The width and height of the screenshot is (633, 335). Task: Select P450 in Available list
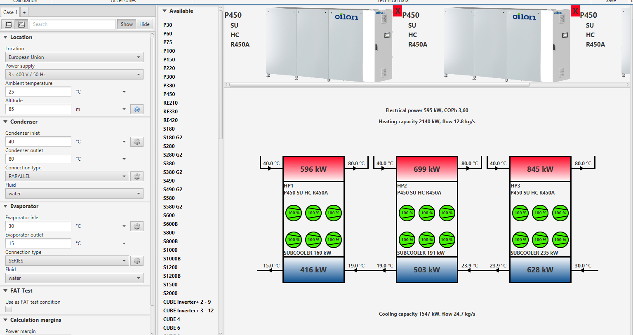tap(169, 94)
